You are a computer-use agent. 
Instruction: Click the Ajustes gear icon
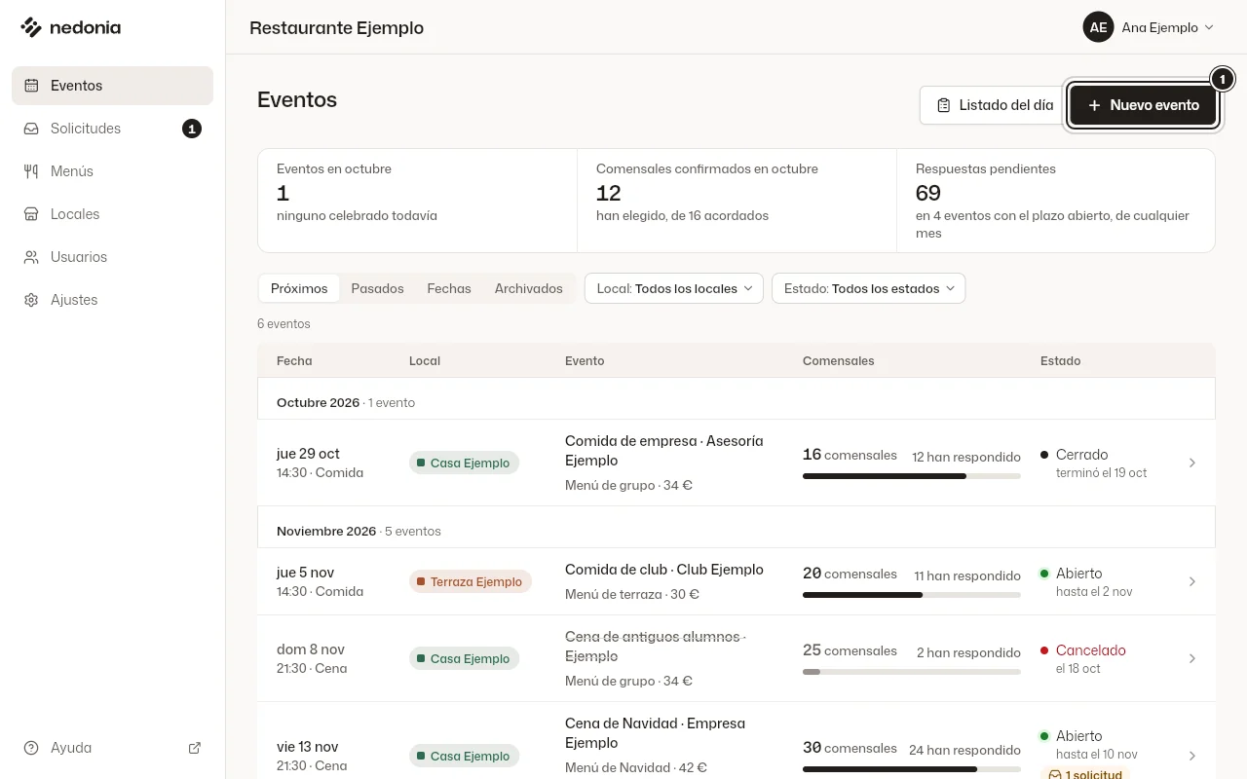click(31, 300)
